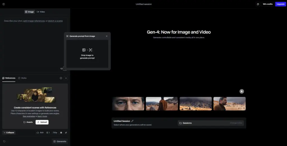Open the "sketch a scene" link
This screenshot has width=287, height=146.
[55, 21]
